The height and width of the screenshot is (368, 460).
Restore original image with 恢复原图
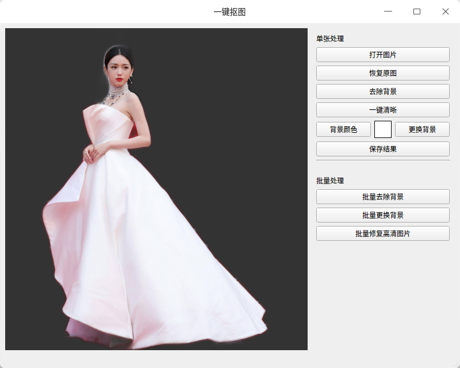click(x=382, y=73)
